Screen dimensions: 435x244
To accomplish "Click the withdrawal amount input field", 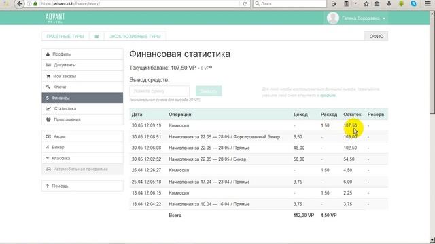I will coord(160,91).
